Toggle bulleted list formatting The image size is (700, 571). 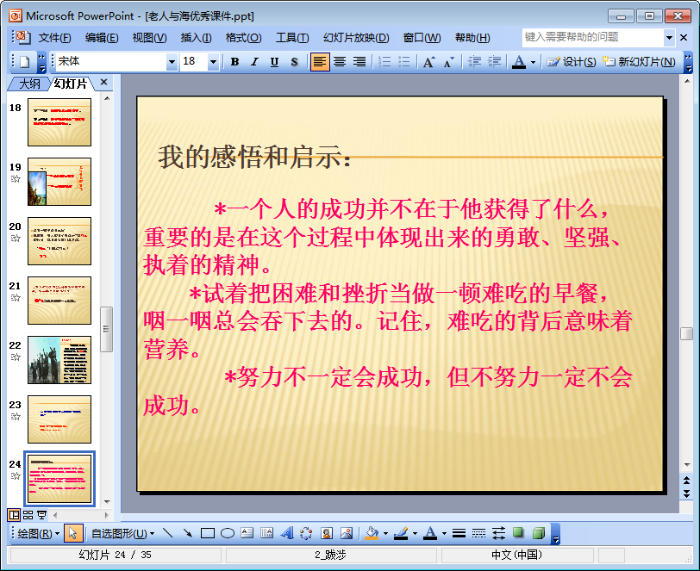[404, 62]
